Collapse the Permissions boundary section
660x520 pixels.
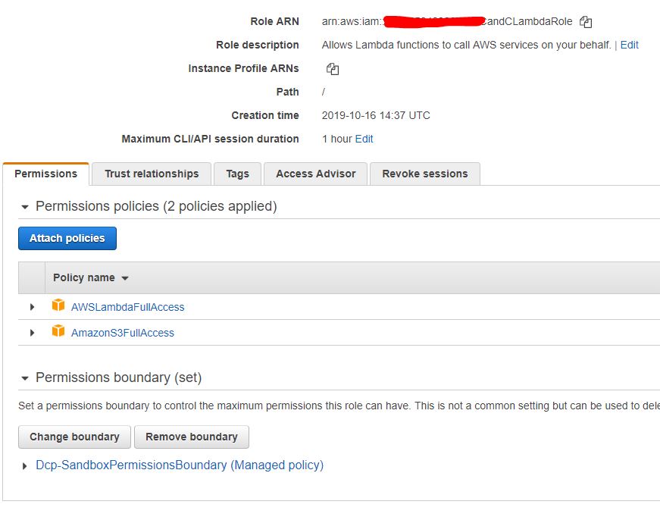(x=25, y=378)
